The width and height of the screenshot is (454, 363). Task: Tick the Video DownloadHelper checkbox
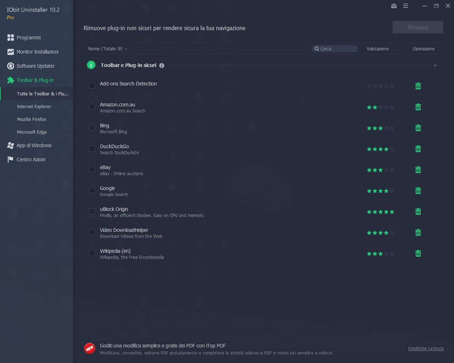[92, 232]
